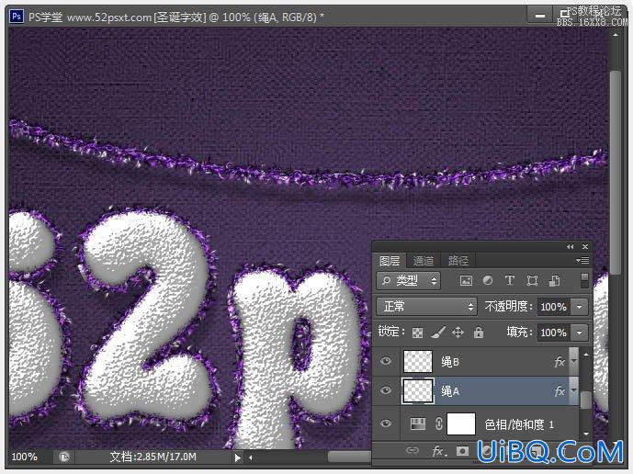Switch to the 图层 tab
The image size is (633, 474).
click(x=390, y=261)
